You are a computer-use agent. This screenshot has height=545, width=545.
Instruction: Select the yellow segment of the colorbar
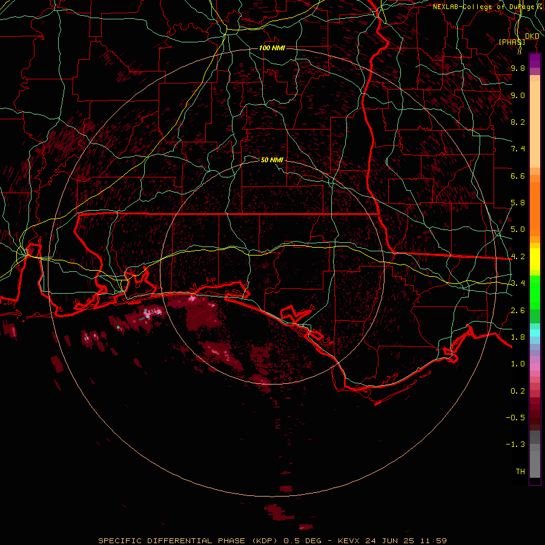coord(535,259)
